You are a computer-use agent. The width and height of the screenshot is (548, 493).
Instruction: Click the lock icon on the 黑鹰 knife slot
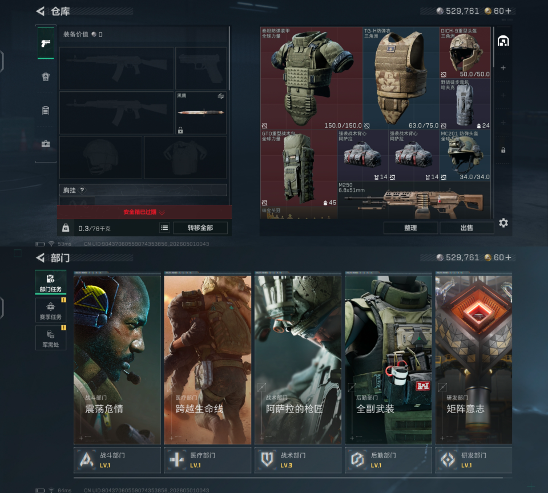pyautogui.click(x=180, y=130)
